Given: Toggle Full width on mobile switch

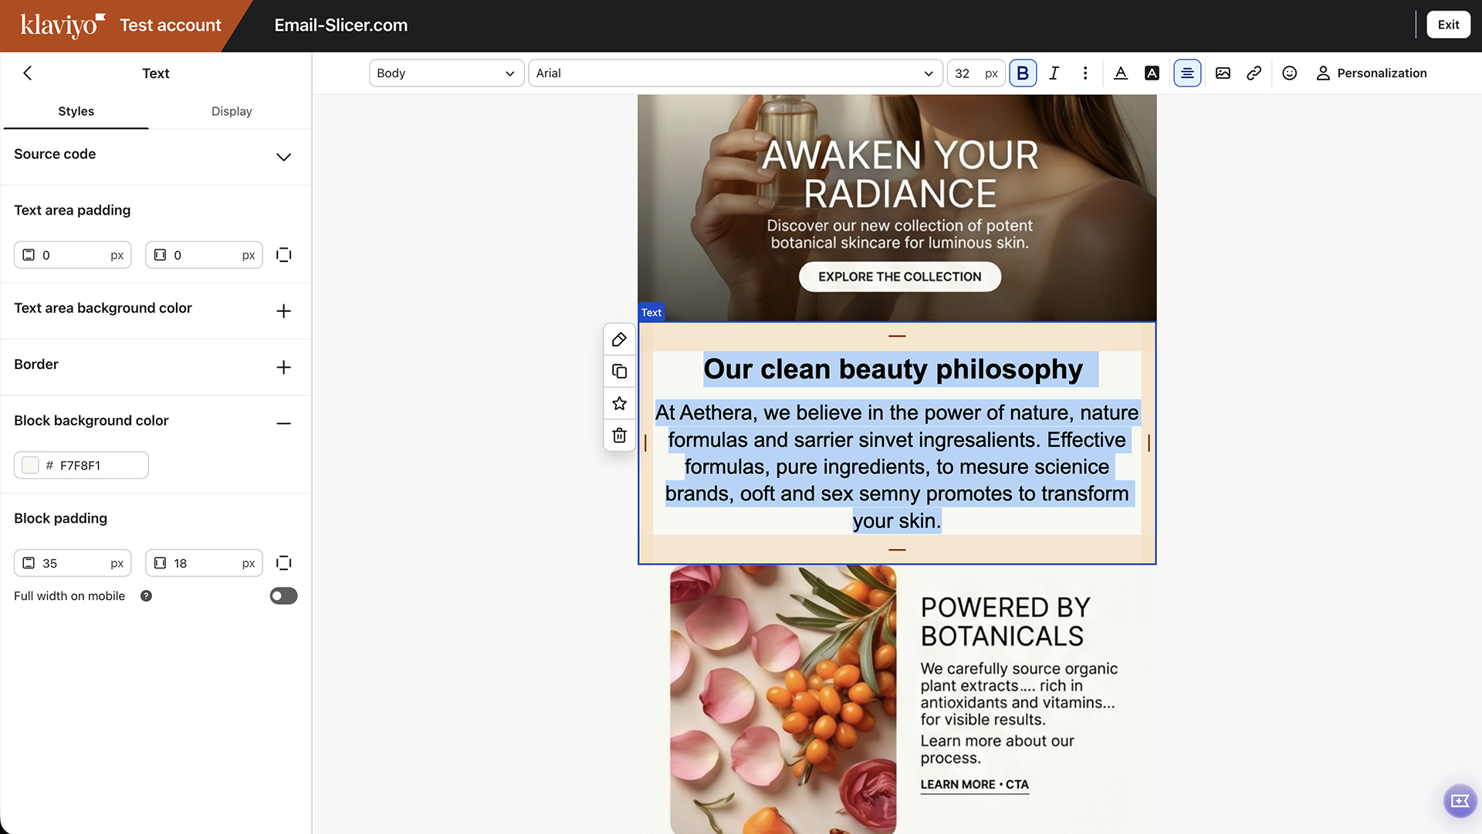Looking at the screenshot, I should 283,596.
